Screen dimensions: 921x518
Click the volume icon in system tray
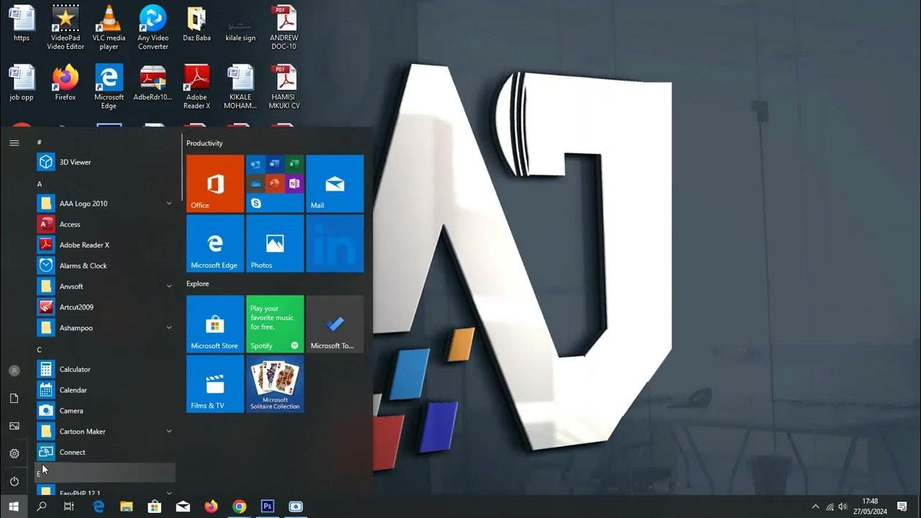843,506
